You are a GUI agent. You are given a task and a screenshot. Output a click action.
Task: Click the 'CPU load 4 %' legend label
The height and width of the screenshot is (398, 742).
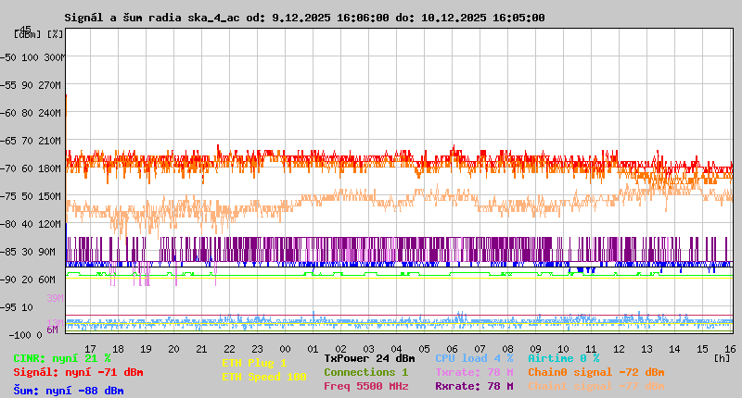(474, 358)
